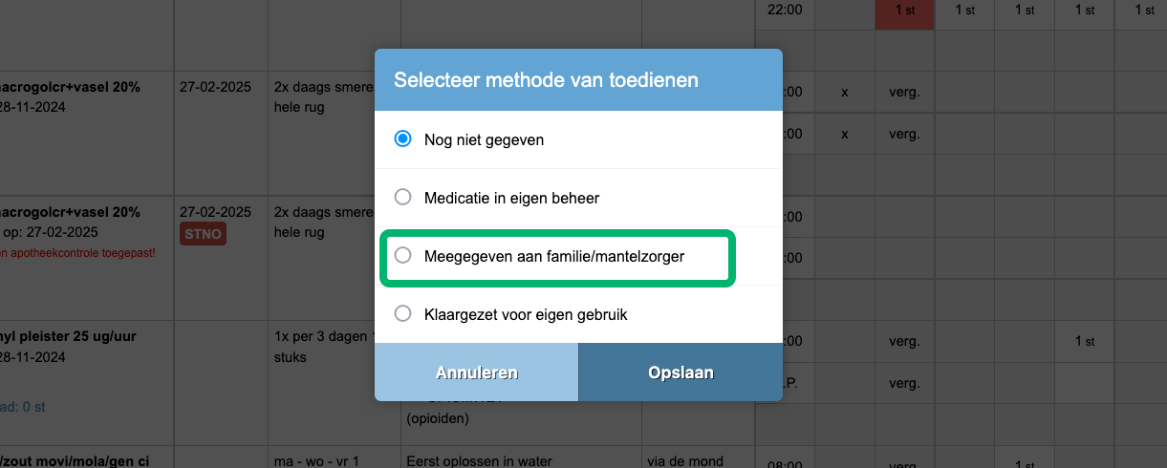Save selection with the Opslaan button
Viewport: 1167px width, 468px height.
681,372
